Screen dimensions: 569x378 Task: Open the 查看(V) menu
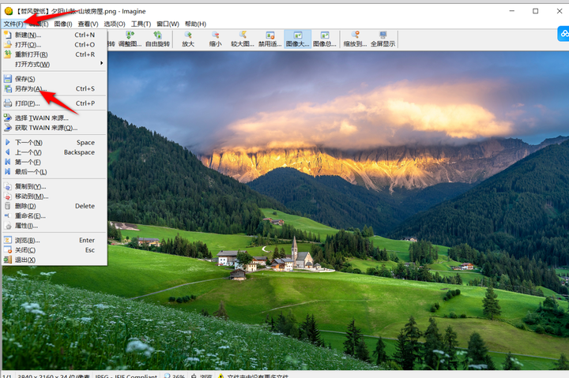point(89,24)
